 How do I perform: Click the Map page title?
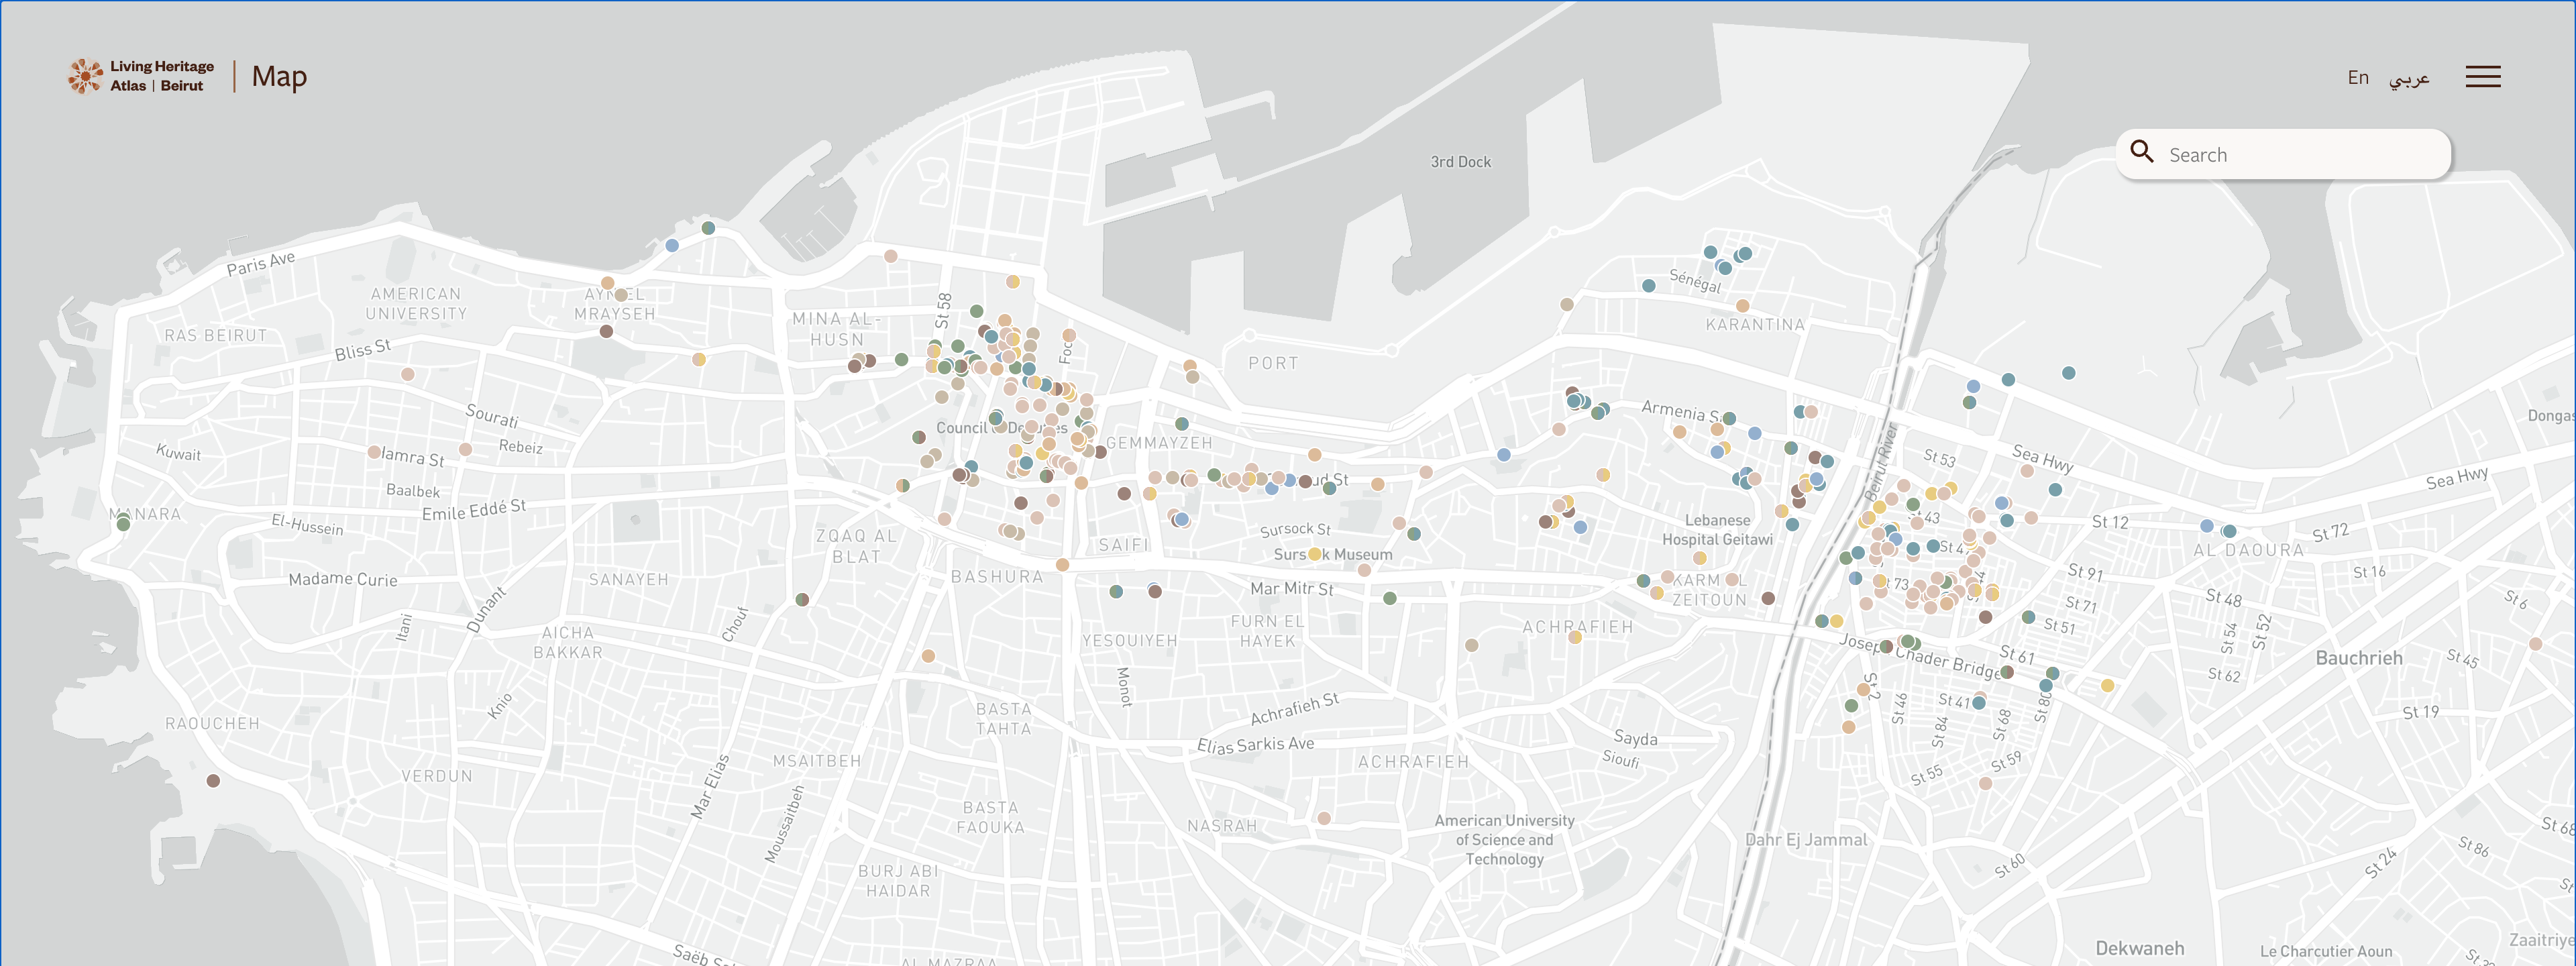click(279, 77)
